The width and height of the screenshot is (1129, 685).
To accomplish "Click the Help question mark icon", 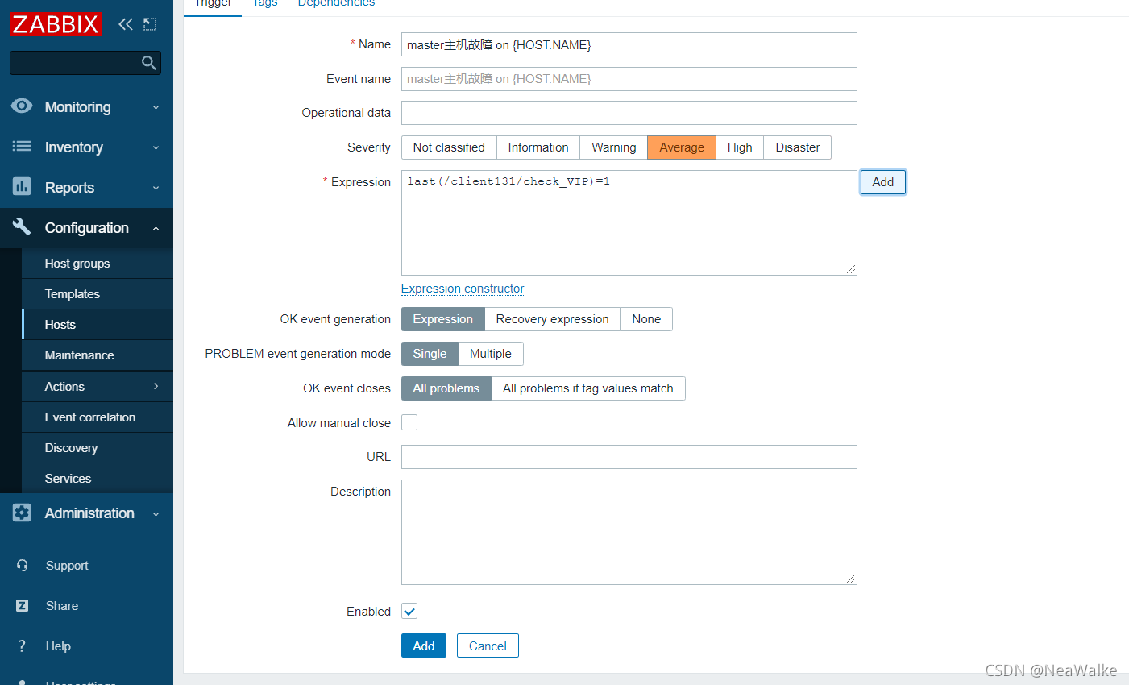I will 23,646.
